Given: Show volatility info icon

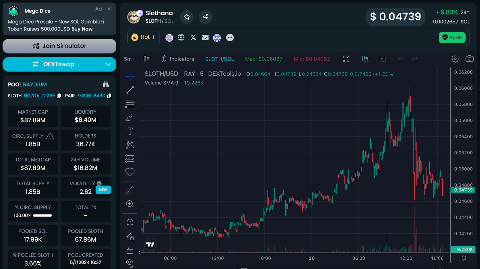Looking at the screenshot, I should 99,184.
